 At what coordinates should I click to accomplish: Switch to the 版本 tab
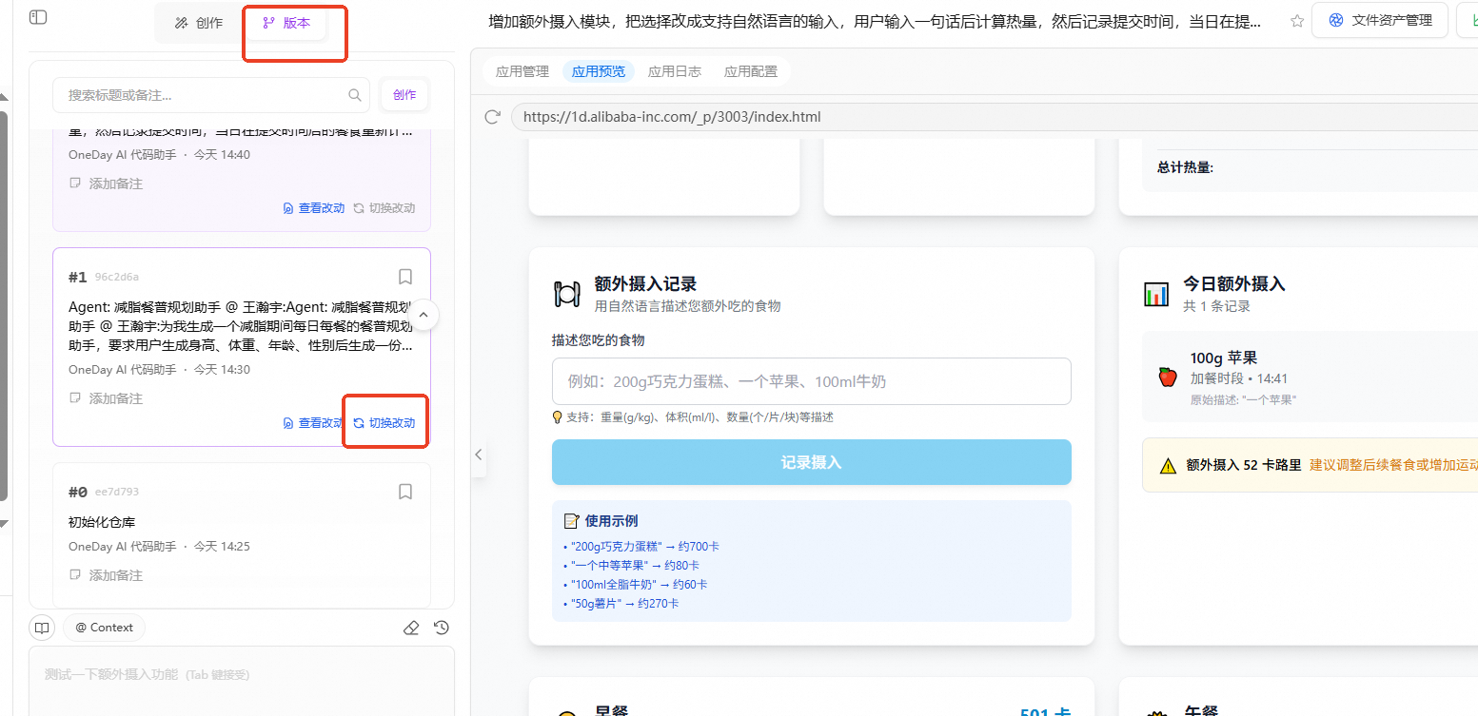[286, 23]
